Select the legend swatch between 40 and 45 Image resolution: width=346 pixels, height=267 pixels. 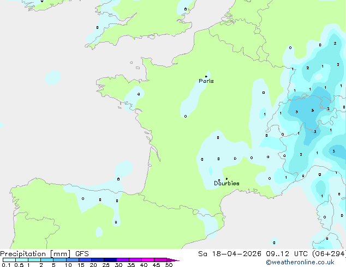point(148,260)
